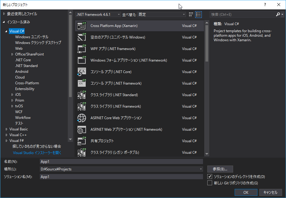Select the Android category
The width and height of the screenshot is (286, 198).
(22, 72)
